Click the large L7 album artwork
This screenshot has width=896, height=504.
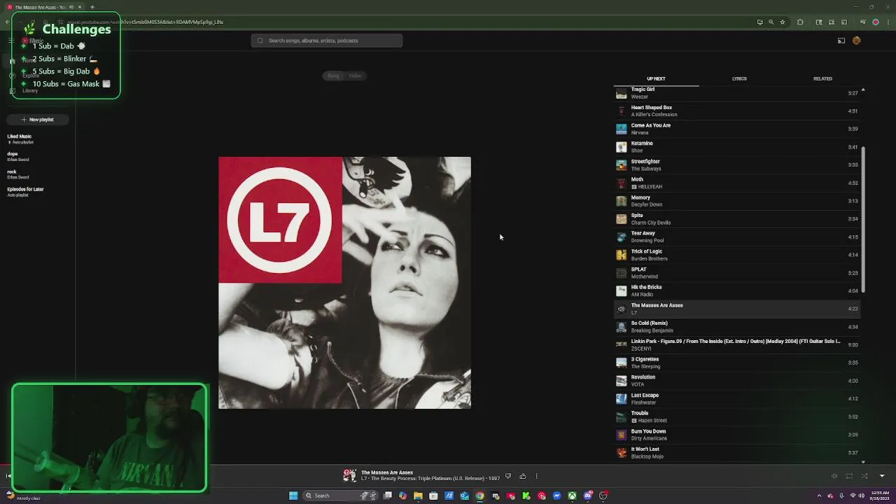pyautogui.click(x=344, y=283)
